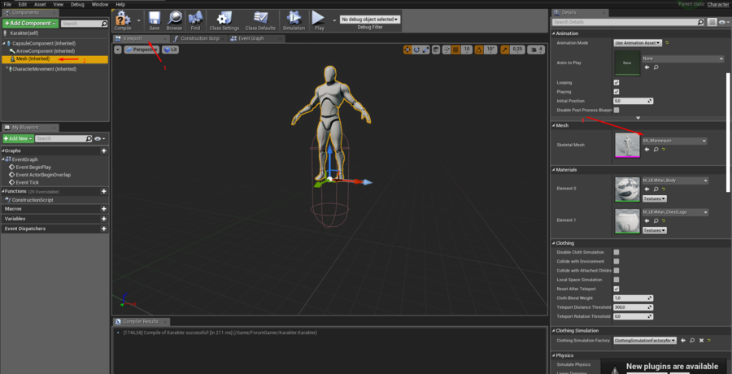Open Textures dropdown for Element 0
Image resolution: width=732 pixels, height=374 pixels.
coord(655,199)
